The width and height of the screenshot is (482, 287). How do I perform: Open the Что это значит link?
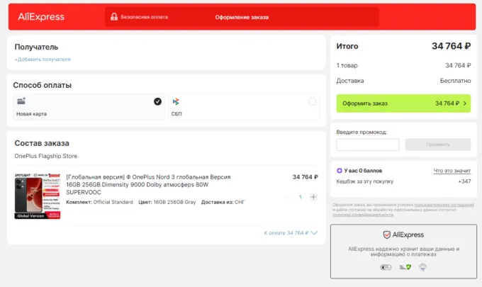click(x=452, y=171)
